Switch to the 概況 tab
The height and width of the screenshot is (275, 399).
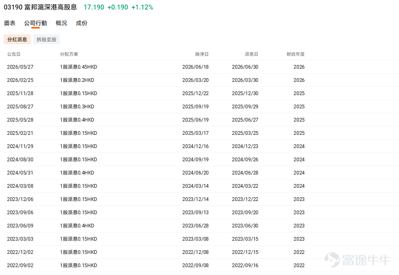(x=61, y=23)
